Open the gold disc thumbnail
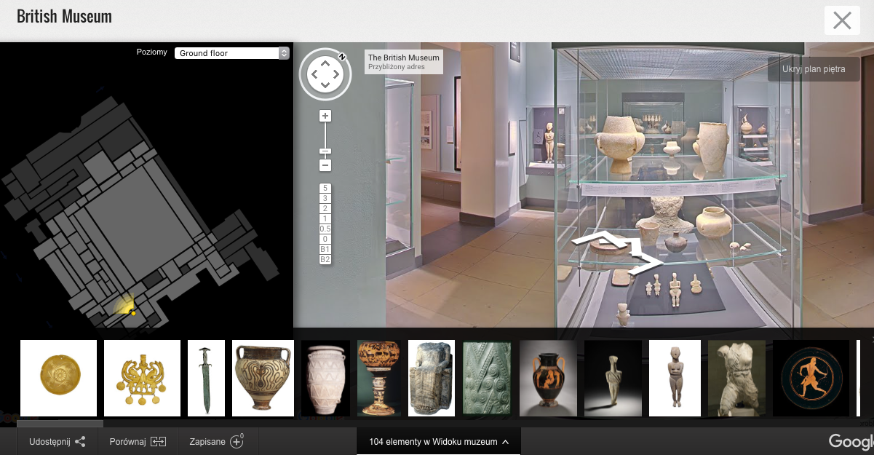 pyautogui.click(x=58, y=378)
